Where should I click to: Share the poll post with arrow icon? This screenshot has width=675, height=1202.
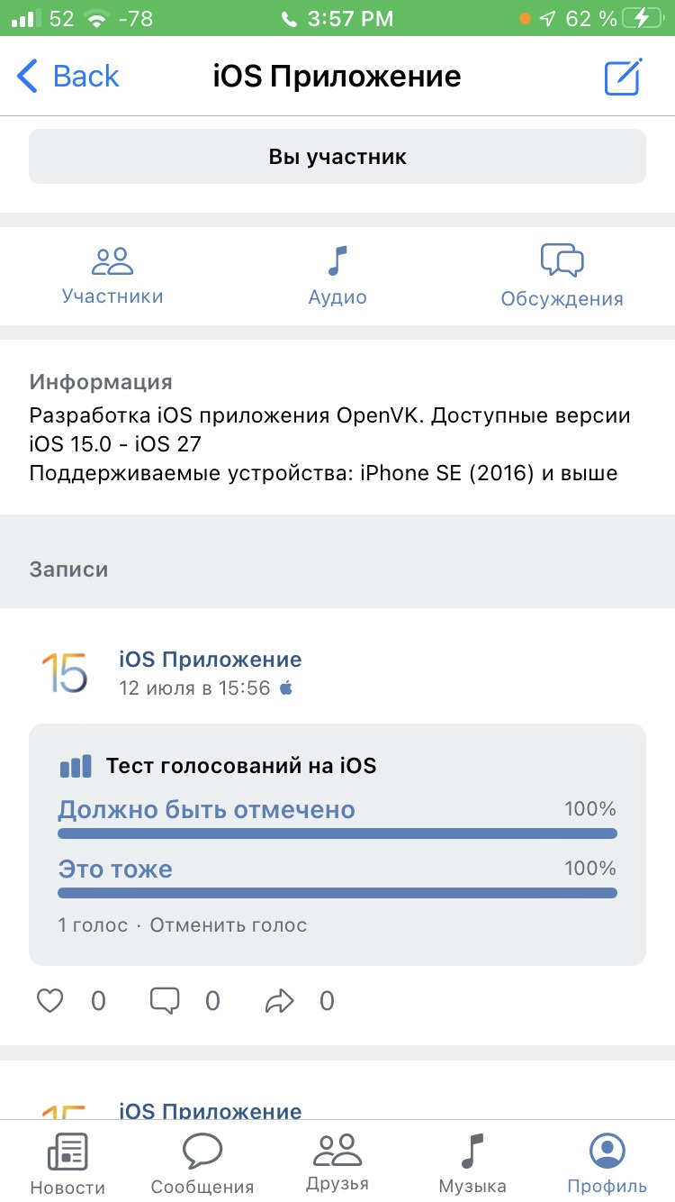click(280, 1000)
